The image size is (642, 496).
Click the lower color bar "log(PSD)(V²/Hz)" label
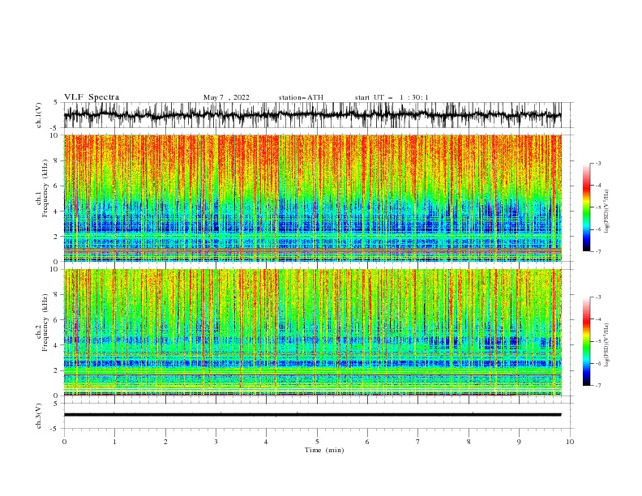pos(606,345)
